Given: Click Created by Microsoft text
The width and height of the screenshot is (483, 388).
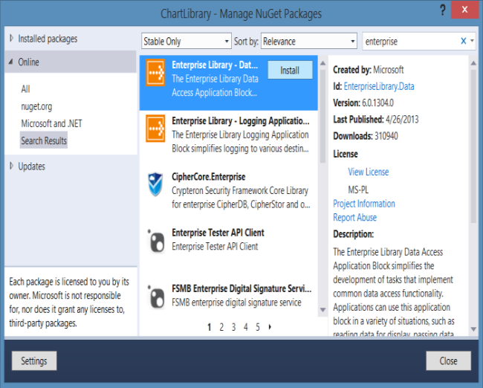Looking at the screenshot, I should click(x=368, y=70).
